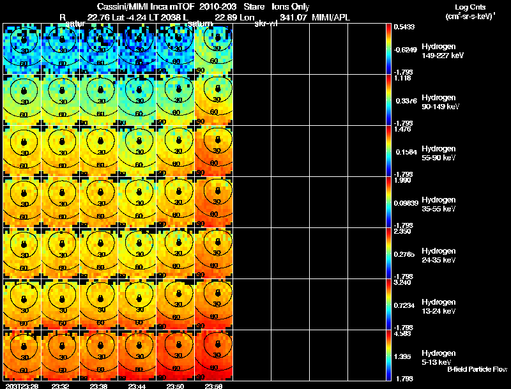Select the 5-13 keV image at 23:26
511x389 pixels.
coord(22,355)
